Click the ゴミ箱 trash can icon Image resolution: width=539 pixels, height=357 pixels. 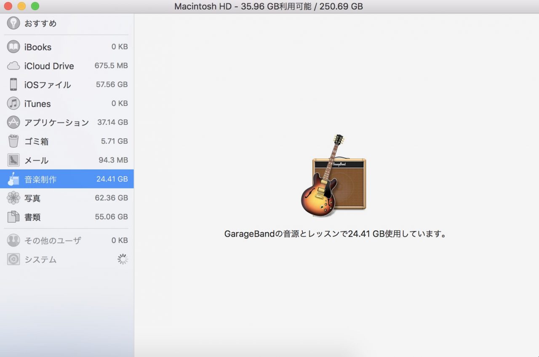pos(13,141)
